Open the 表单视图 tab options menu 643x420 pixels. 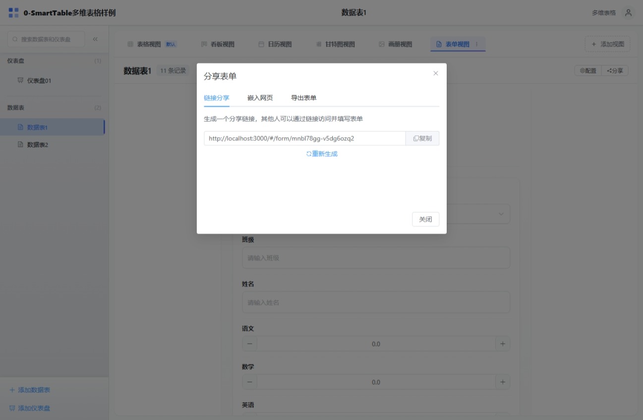pos(477,44)
